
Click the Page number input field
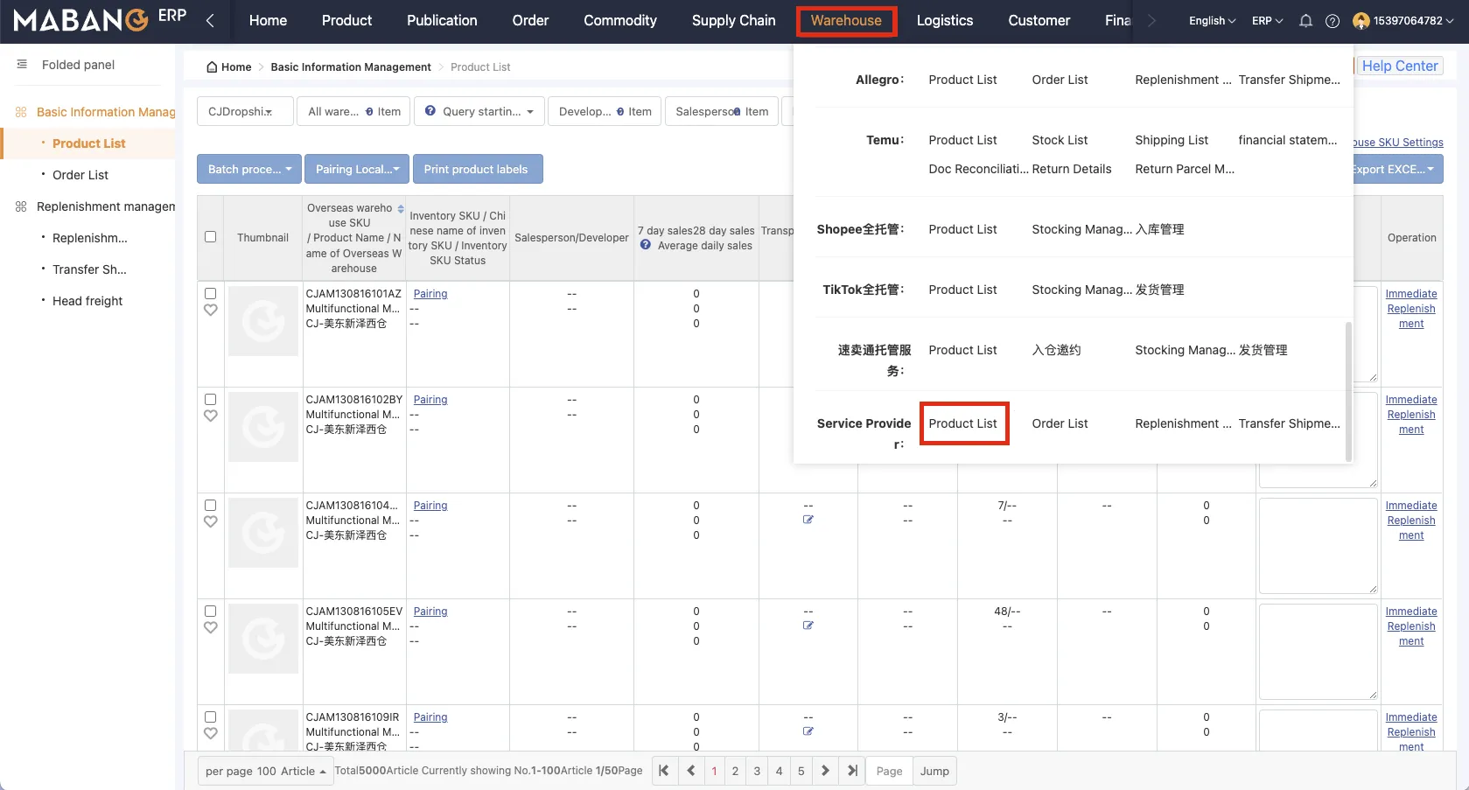(889, 772)
